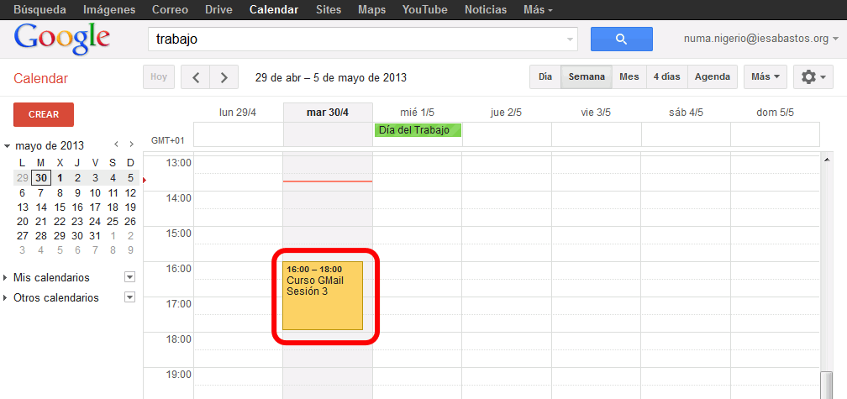Switch to 4 días view
847x399 pixels.
[666, 76]
